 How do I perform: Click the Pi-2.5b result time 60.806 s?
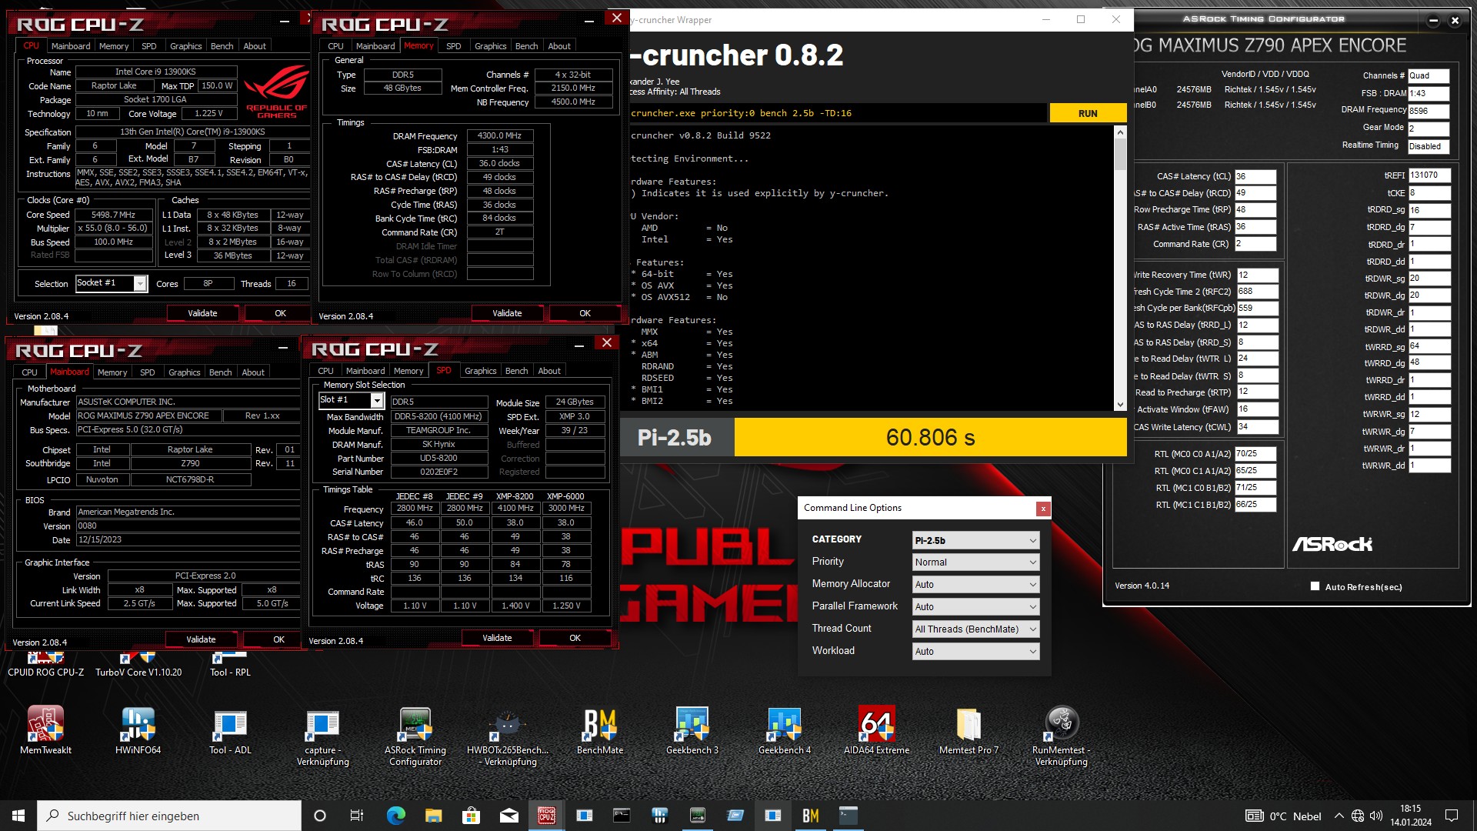pyautogui.click(x=930, y=438)
